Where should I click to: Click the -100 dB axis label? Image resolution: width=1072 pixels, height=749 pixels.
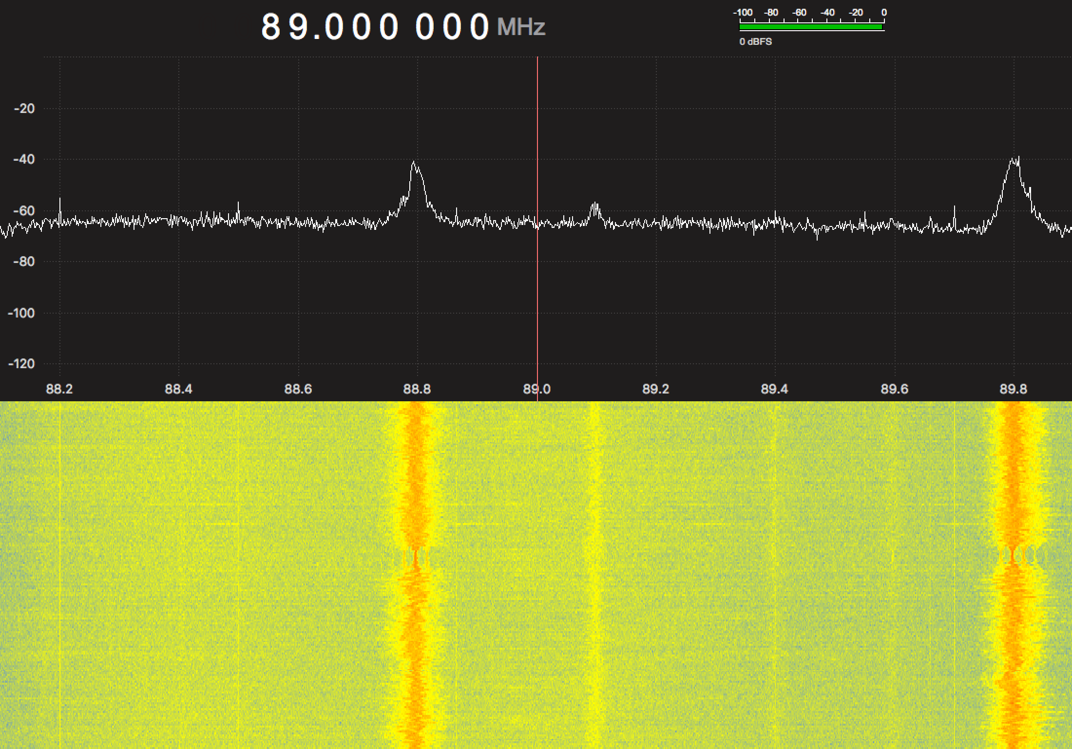21,313
